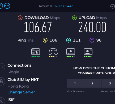The height and width of the screenshot is (104, 115).
Task: Click the user icon beside ISIF
Action: (2, 101)
